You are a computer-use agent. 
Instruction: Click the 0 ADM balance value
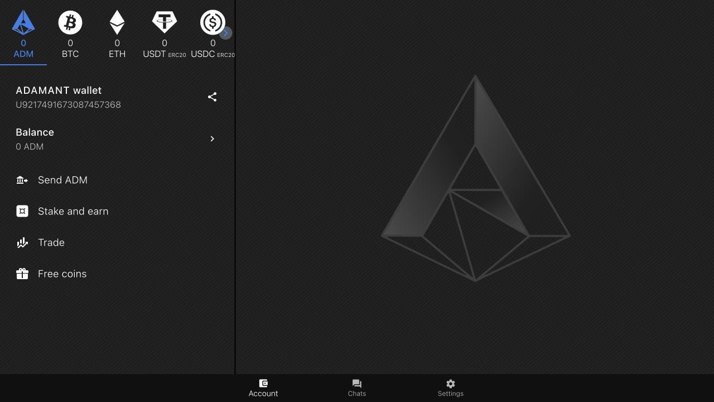(x=30, y=147)
